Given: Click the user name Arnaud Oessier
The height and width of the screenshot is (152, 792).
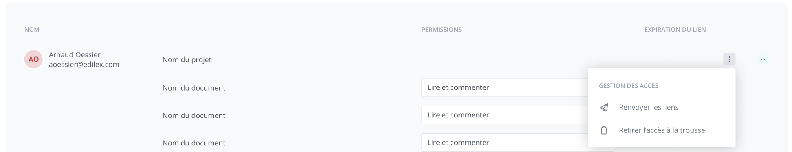Looking at the screenshot, I should tap(75, 54).
